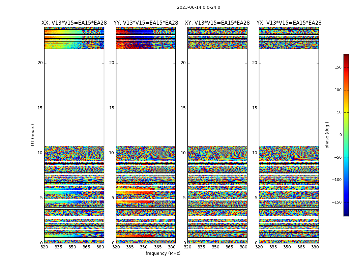Image resolution: width=354 pixels, height=270 pixels.
Task: Click the 335 frequency tick under YX panel
Action: pos(273,247)
